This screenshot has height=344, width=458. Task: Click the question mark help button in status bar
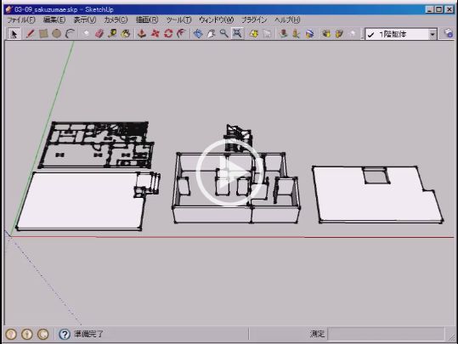point(65,334)
